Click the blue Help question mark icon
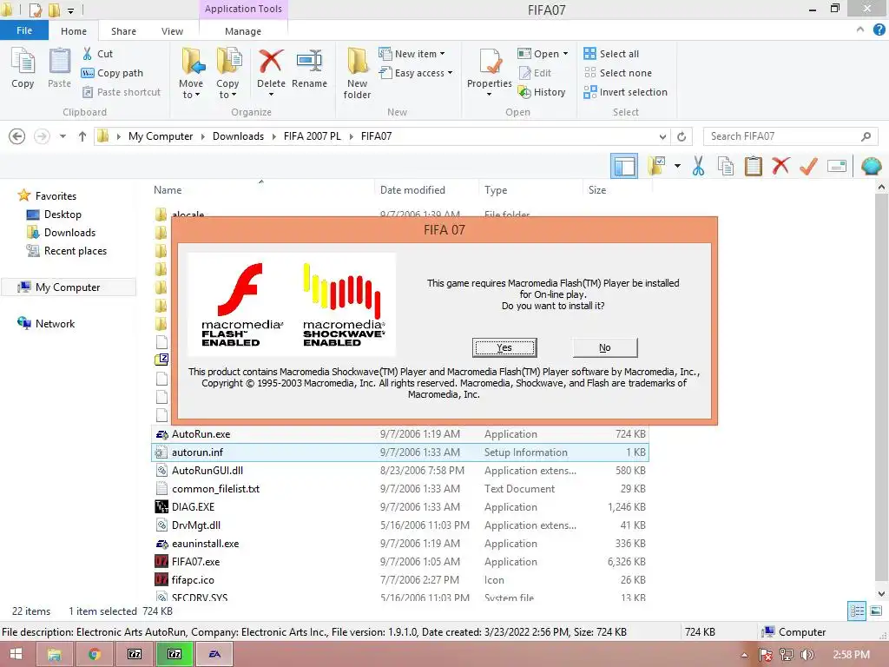 click(x=879, y=30)
